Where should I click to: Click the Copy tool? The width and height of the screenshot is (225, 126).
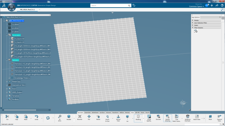[x=16, y=117]
